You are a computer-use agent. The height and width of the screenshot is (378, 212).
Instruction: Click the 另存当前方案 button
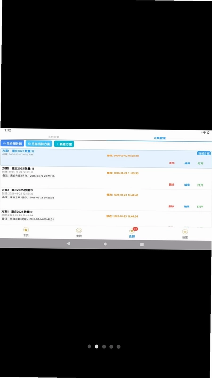point(39,144)
